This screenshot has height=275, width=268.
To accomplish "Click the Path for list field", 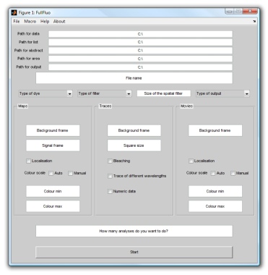I will pos(140,42).
